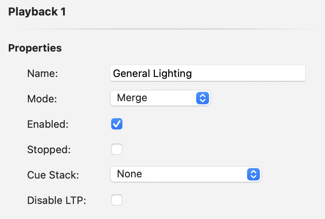Uncheck the Enabled checkbox
325x219 pixels.
[x=117, y=124]
